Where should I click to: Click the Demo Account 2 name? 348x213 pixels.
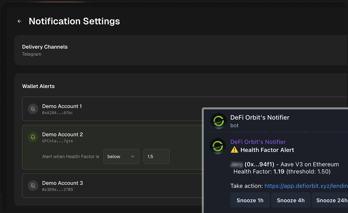pos(62,135)
